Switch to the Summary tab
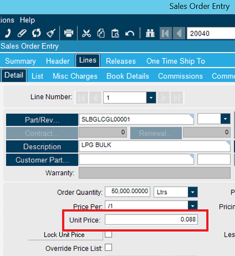The height and width of the screenshot is (256, 235). (20, 61)
